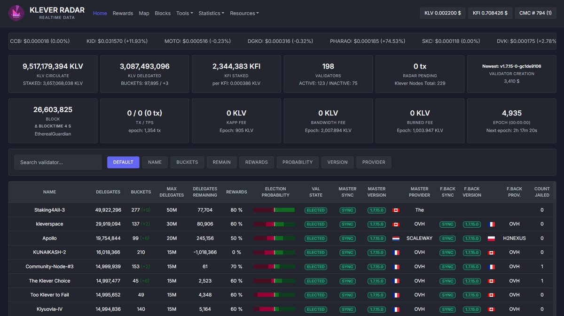Click the France flag in kleverspace row
Viewport: 564px width, 316px height.
(492, 224)
